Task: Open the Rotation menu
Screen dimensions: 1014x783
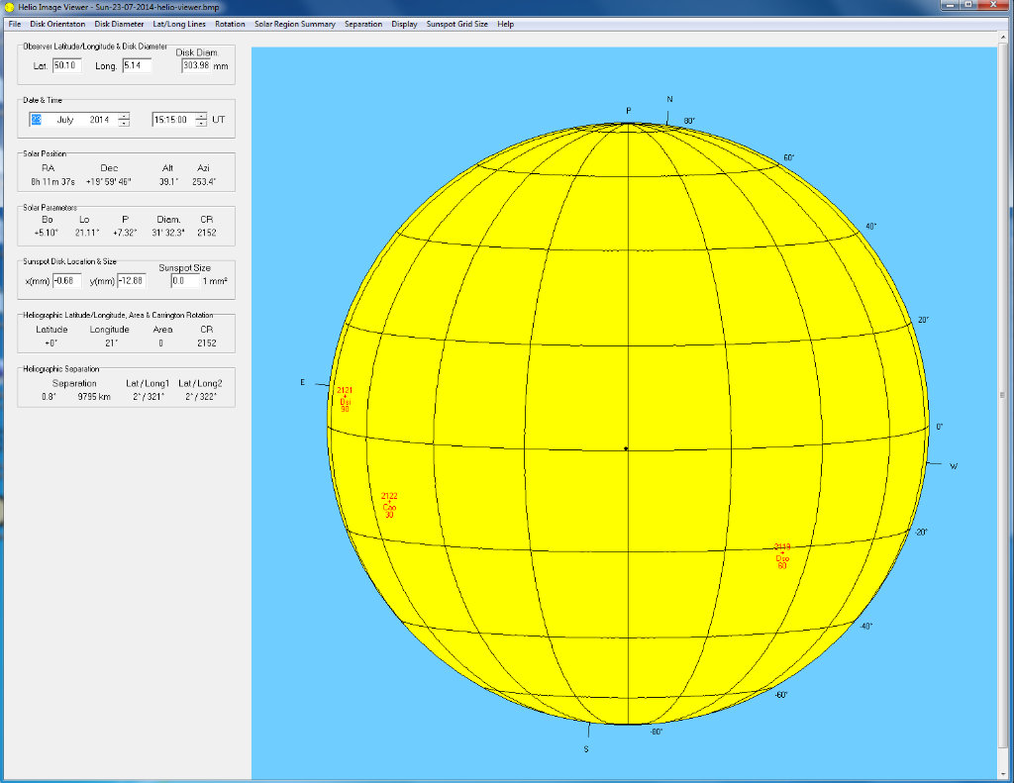Action: [230, 24]
